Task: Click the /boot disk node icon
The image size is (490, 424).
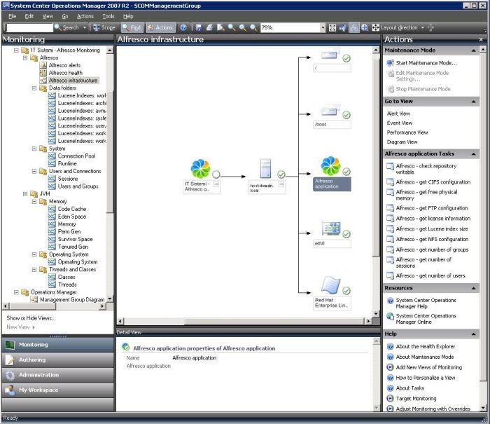Action: [330, 111]
